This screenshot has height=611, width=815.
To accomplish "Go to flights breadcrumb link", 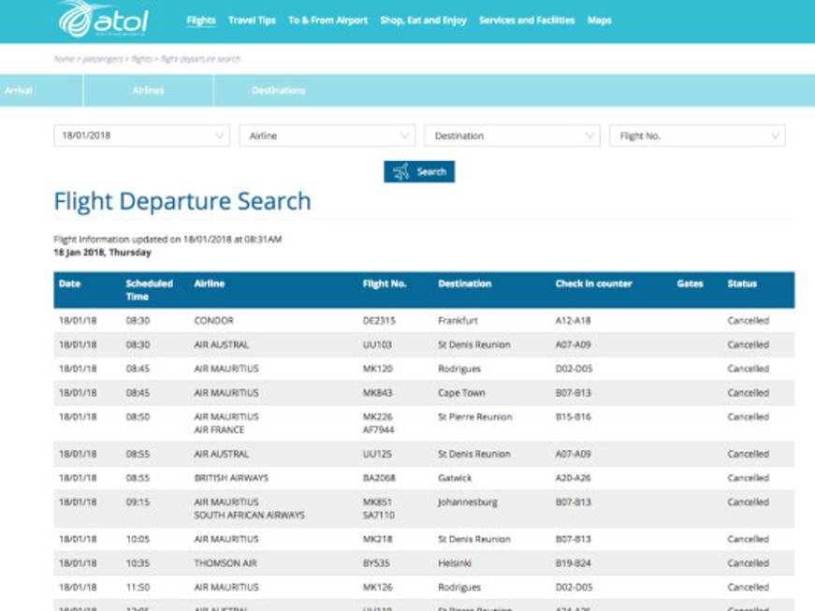I will 142,59.
